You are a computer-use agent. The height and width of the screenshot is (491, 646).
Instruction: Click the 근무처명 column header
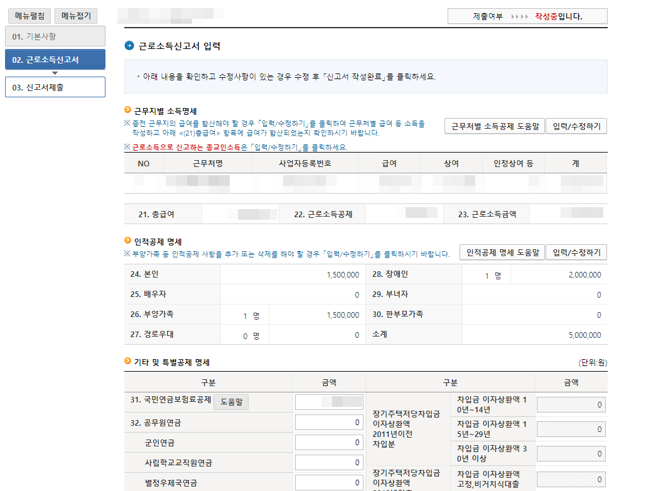pos(208,163)
